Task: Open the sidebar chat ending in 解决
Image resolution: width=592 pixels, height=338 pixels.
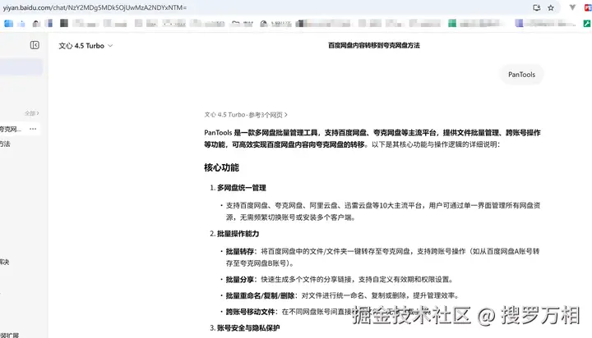Action: (5, 262)
